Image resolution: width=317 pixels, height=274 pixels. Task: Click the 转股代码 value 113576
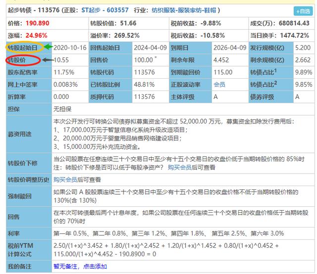(x=144, y=72)
